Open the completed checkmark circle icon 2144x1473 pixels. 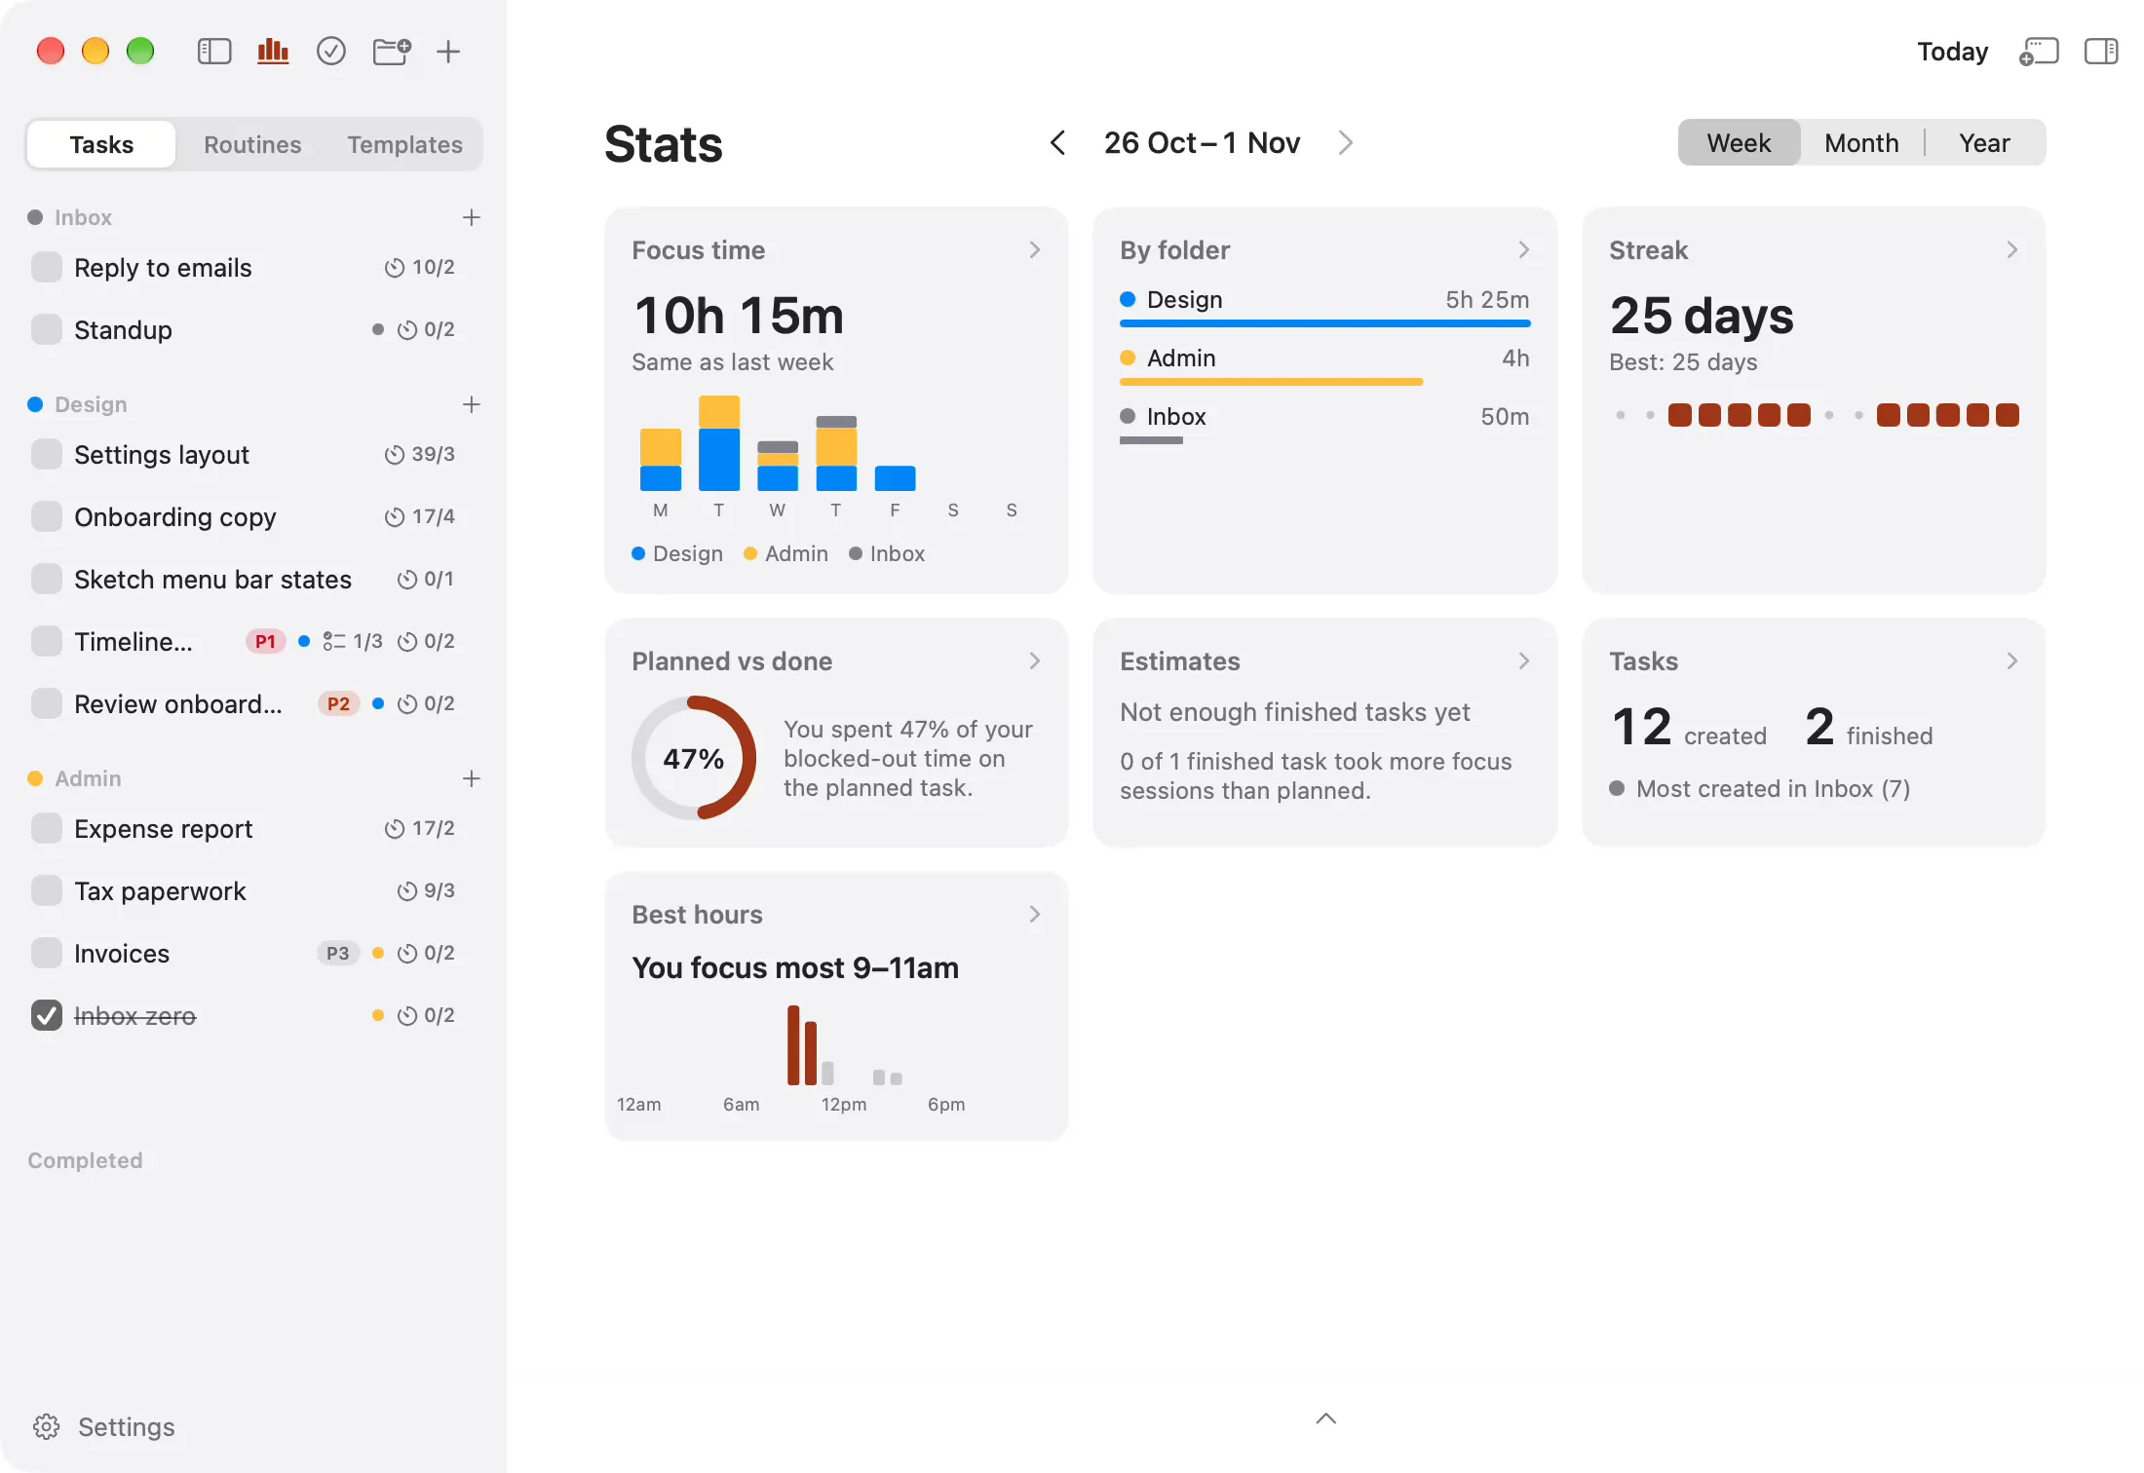(331, 51)
